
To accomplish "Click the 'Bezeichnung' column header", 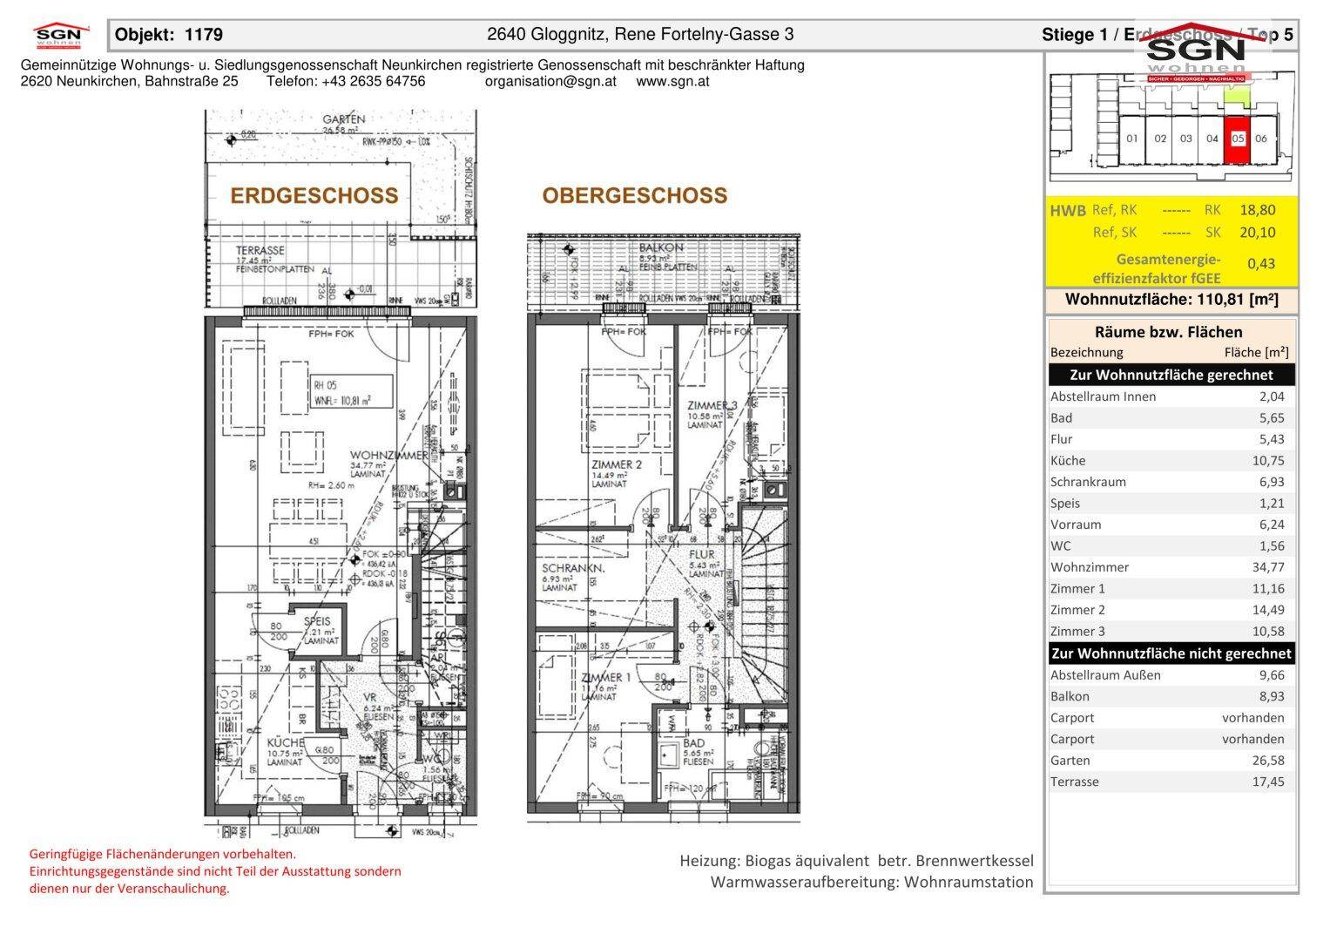I will (1086, 353).
